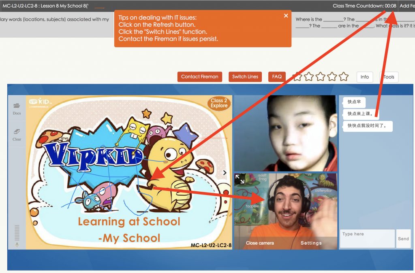Click the slide subtitle "-My School"
Screen dimensions: 415x273
coord(129,238)
